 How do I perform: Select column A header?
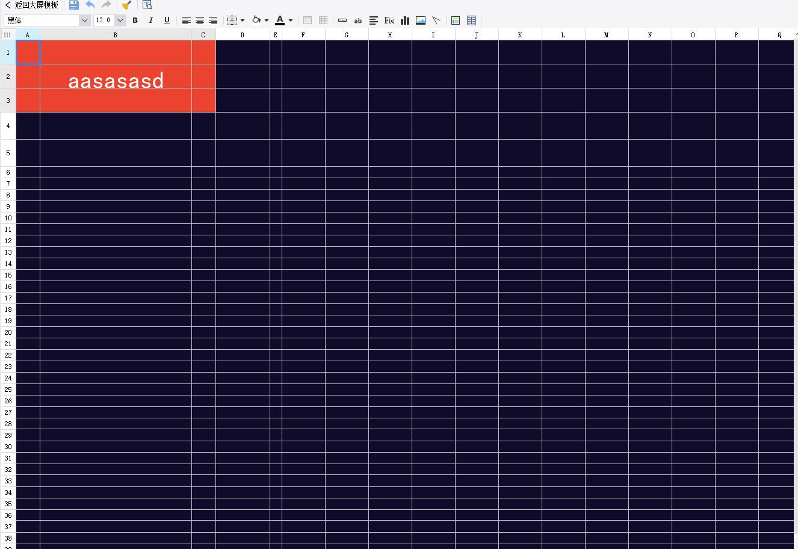(x=28, y=35)
